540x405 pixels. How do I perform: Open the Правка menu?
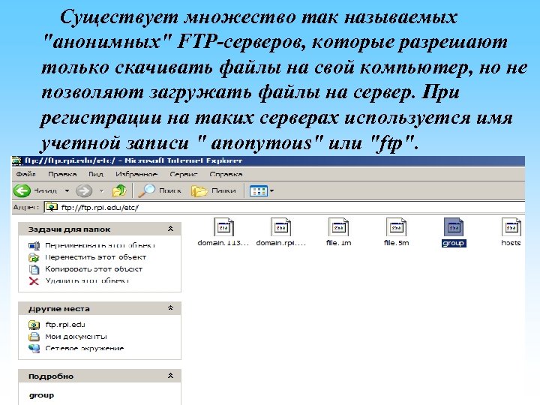point(62,174)
